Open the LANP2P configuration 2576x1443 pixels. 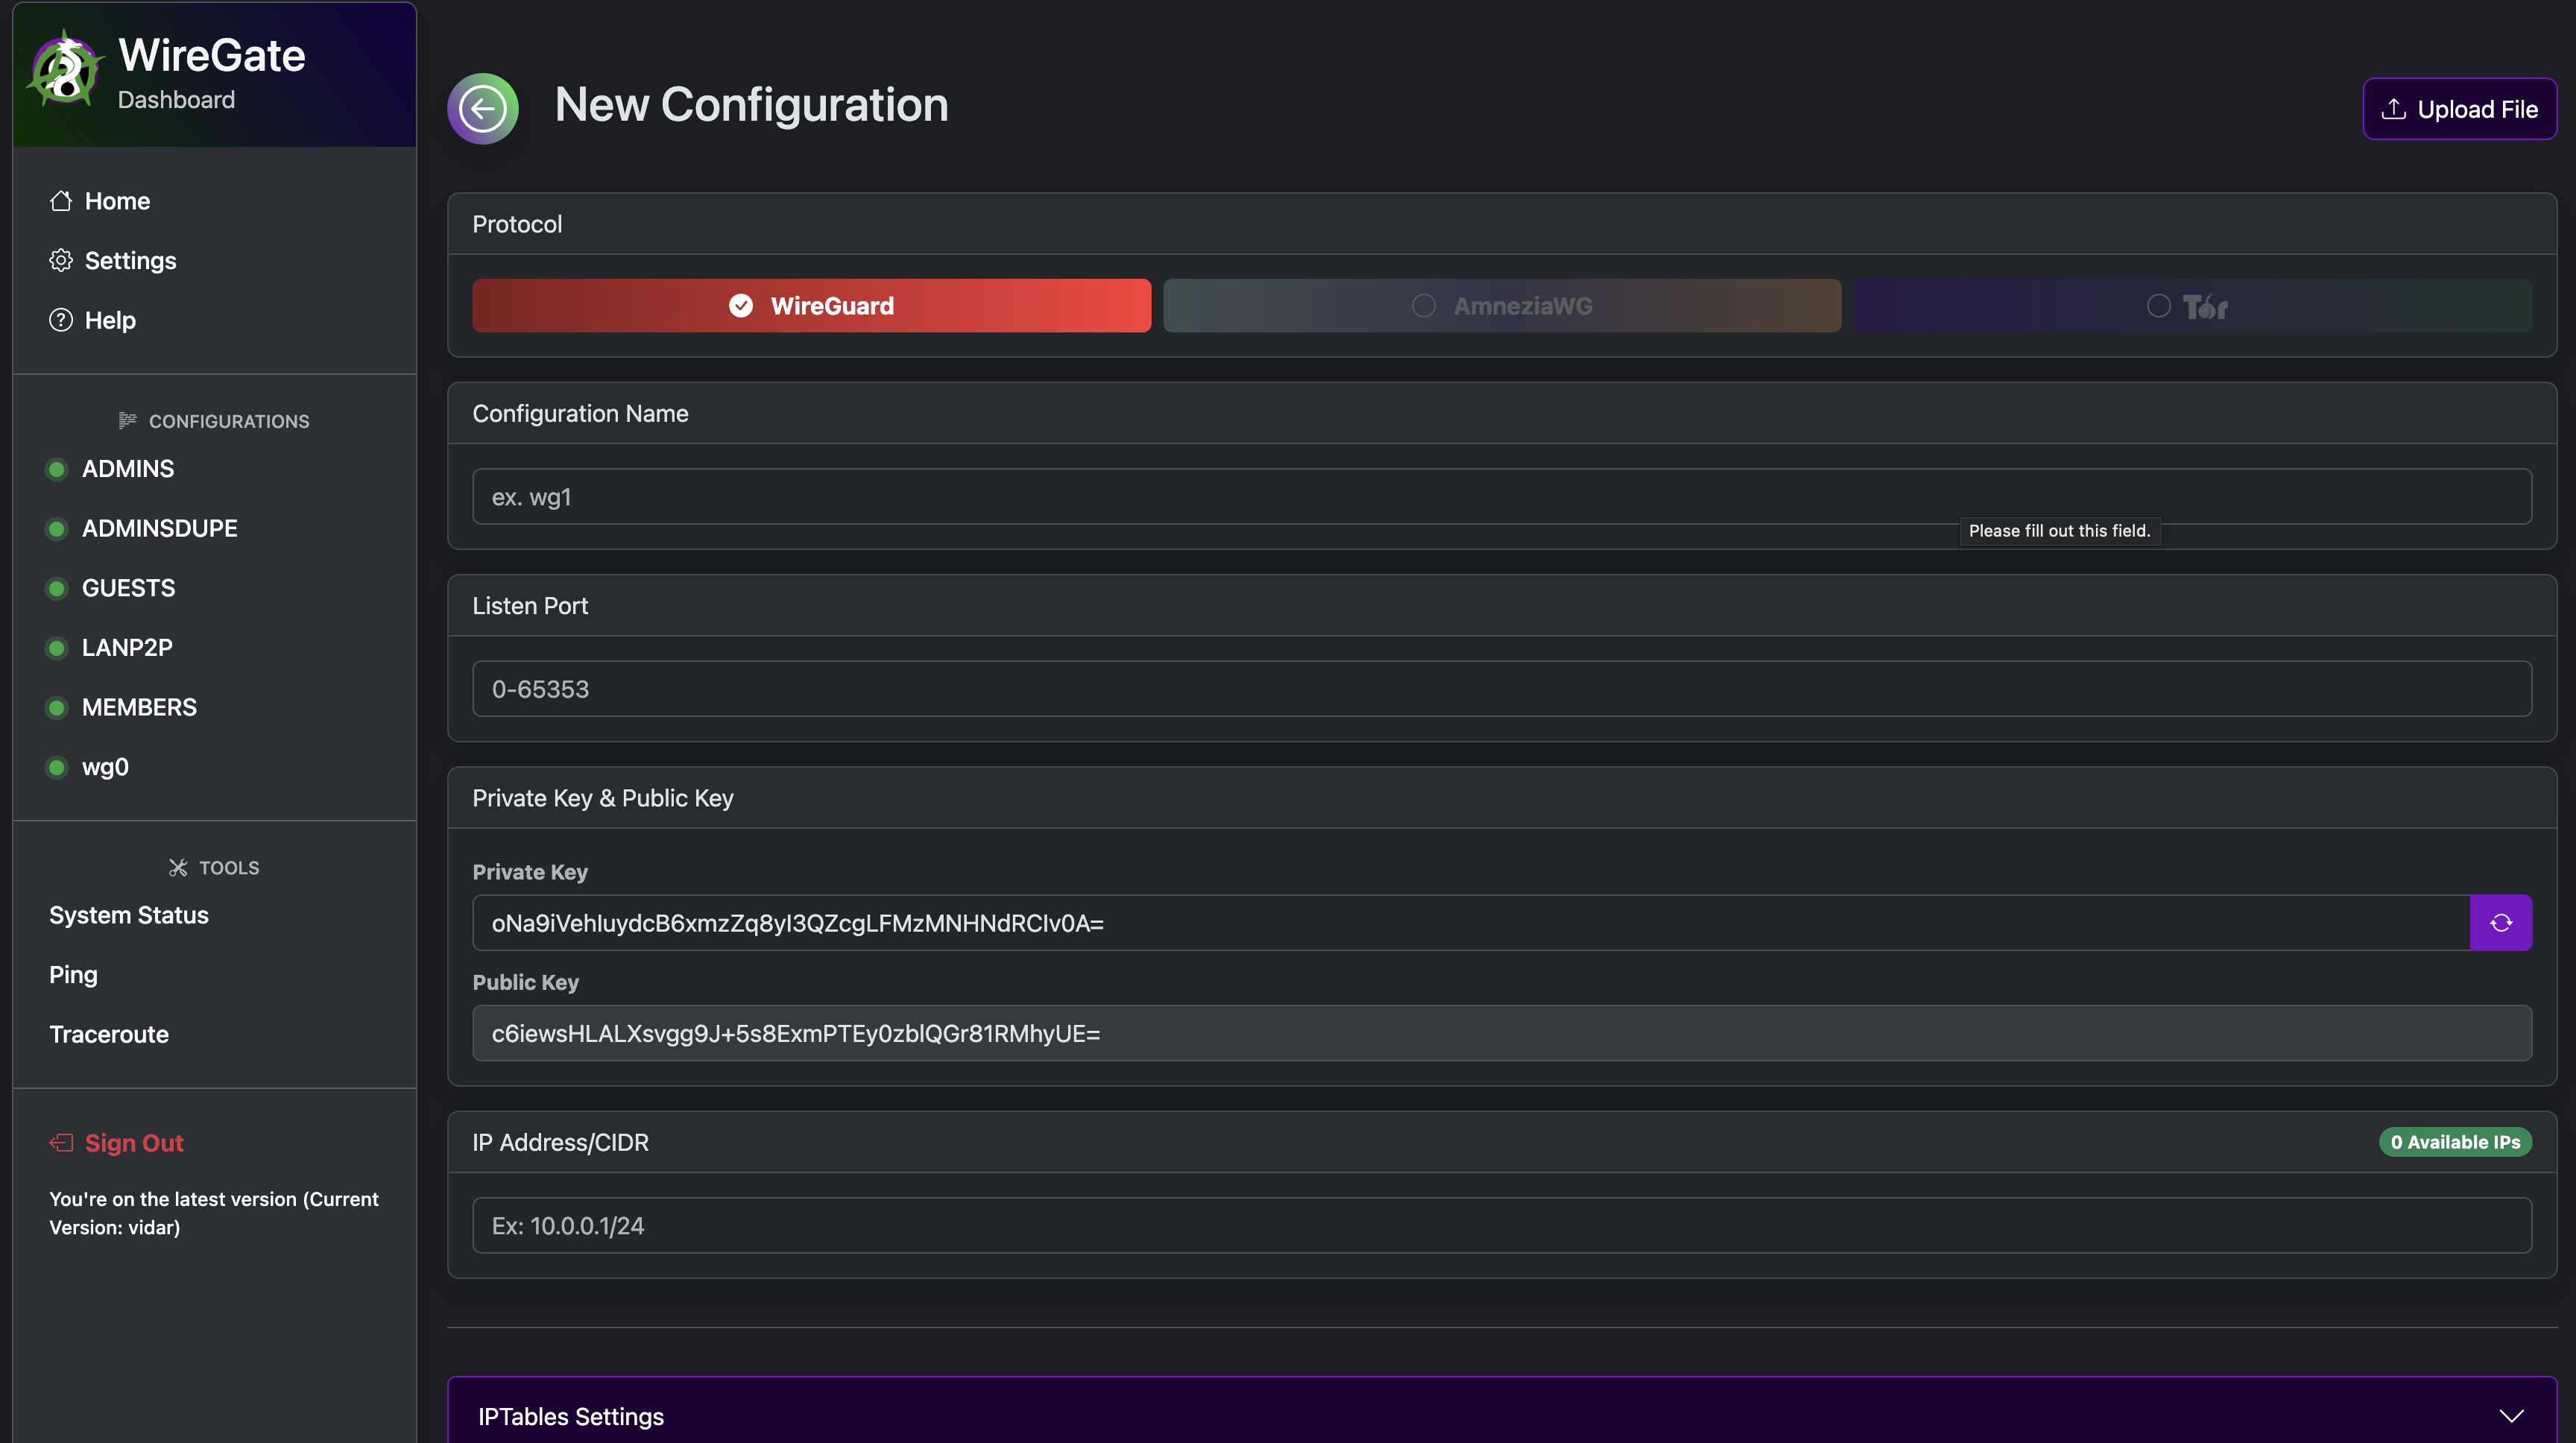pyautogui.click(x=127, y=648)
